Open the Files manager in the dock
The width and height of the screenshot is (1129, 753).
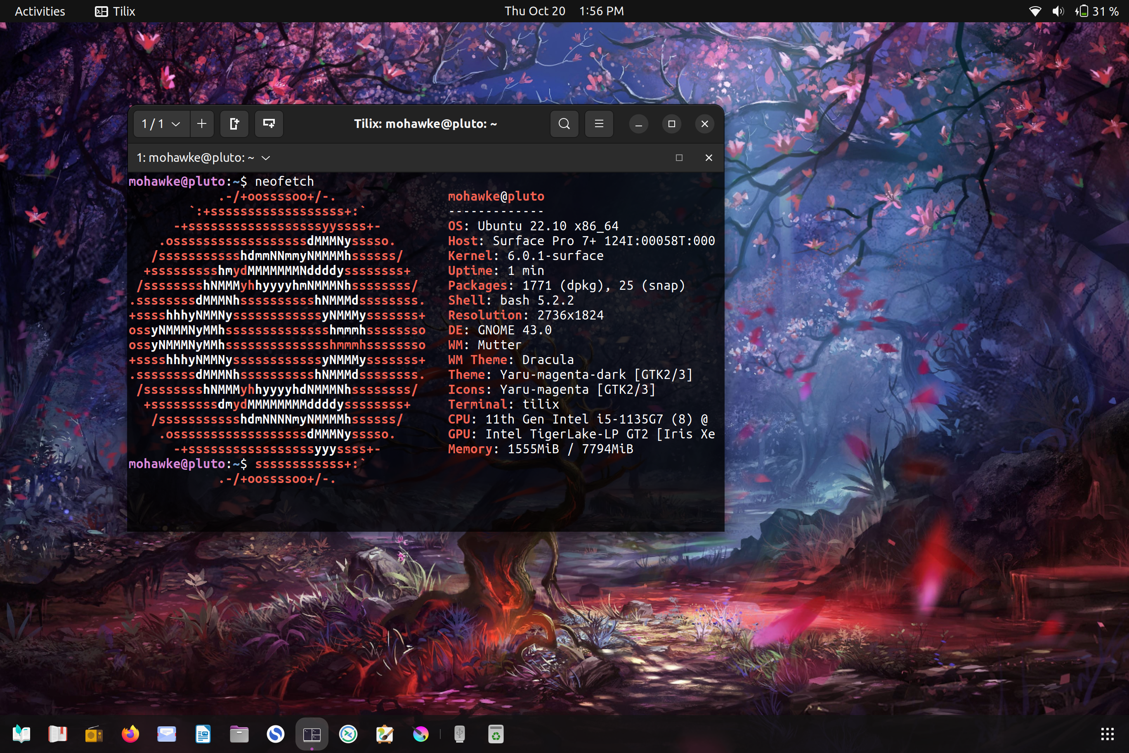[239, 734]
